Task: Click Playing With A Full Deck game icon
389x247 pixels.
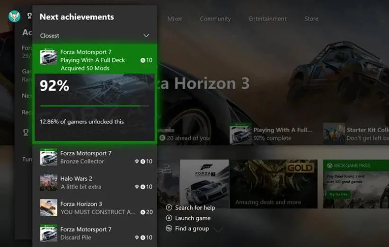Action: (x=48, y=58)
